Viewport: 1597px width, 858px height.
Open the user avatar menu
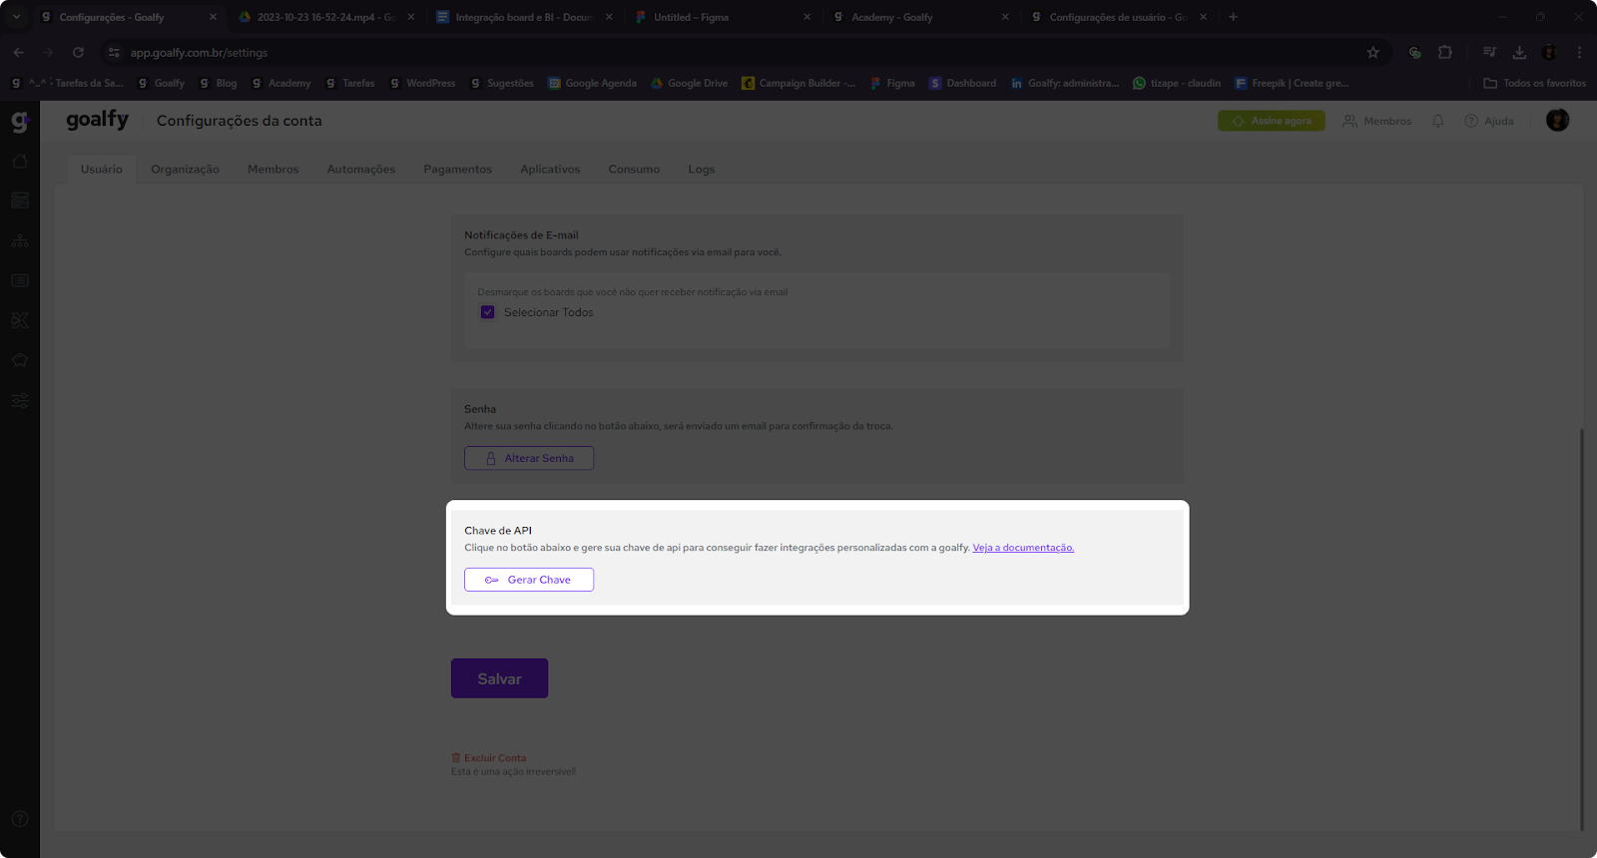1558,120
